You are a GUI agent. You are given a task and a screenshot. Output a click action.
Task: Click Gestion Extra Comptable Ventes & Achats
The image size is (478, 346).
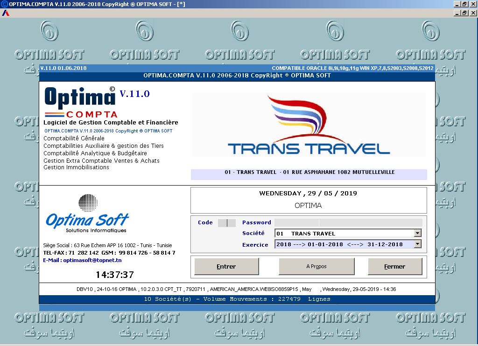point(101,160)
